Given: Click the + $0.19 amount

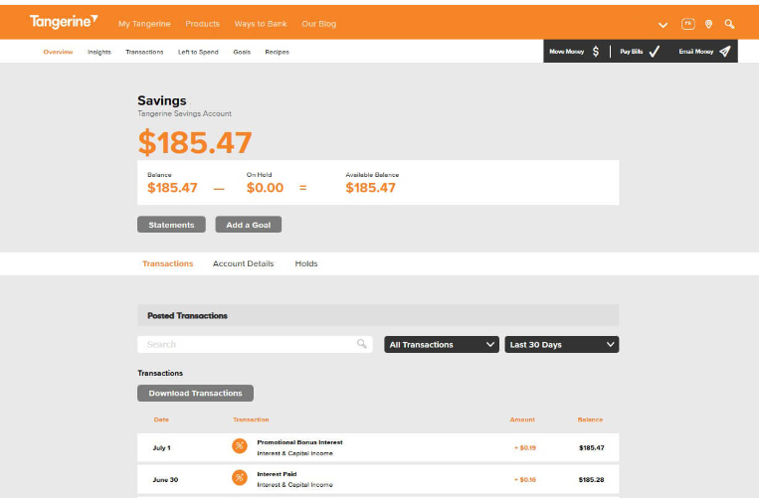Looking at the screenshot, I should (x=525, y=447).
